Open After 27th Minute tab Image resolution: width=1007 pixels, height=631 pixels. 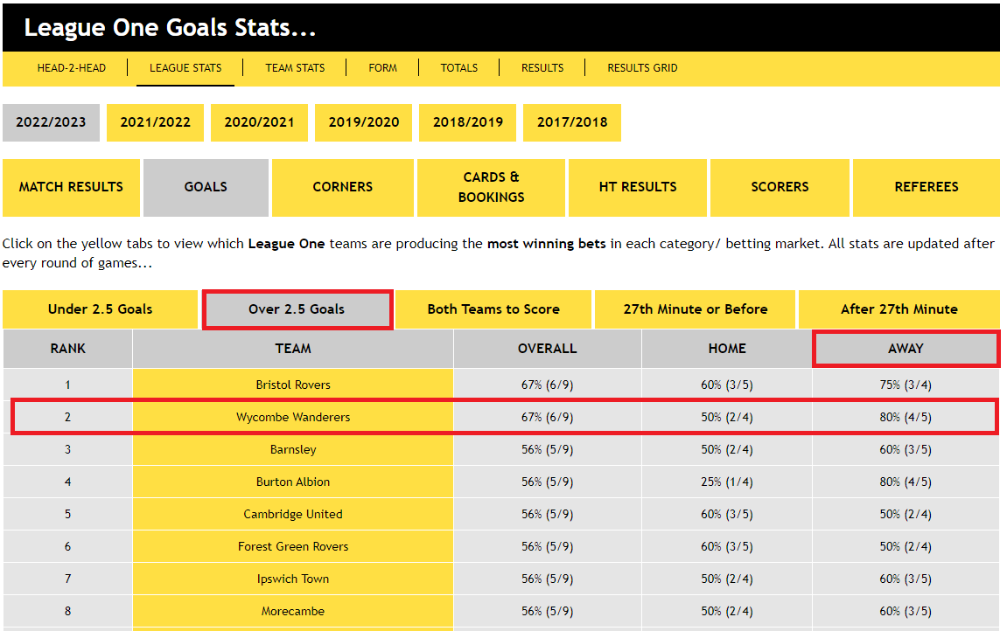899,309
